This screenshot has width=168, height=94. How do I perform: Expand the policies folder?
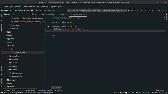(8, 70)
